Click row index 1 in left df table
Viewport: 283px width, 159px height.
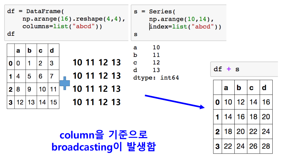pyautogui.click(x=10, y=77)
